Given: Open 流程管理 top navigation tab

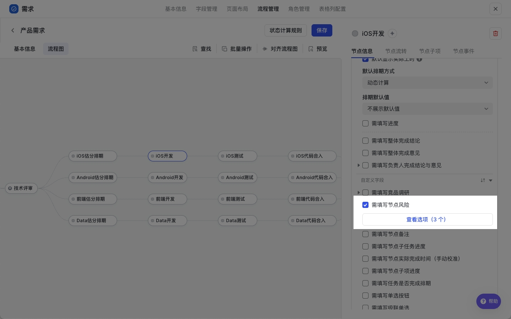Looking at the screenshot, I should click(x=268, y=9).
